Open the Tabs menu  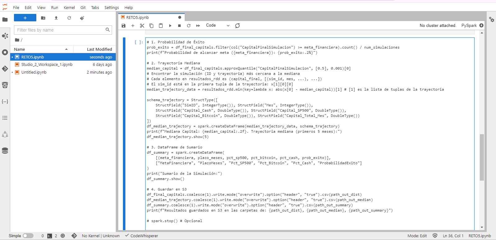[x=95, y=7]
